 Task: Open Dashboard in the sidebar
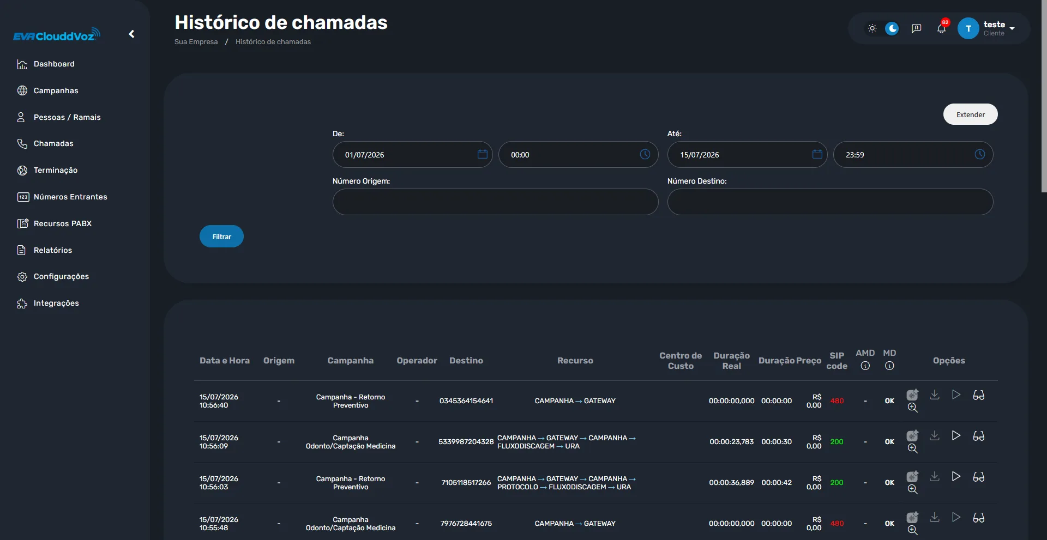(x=54, y=64)
